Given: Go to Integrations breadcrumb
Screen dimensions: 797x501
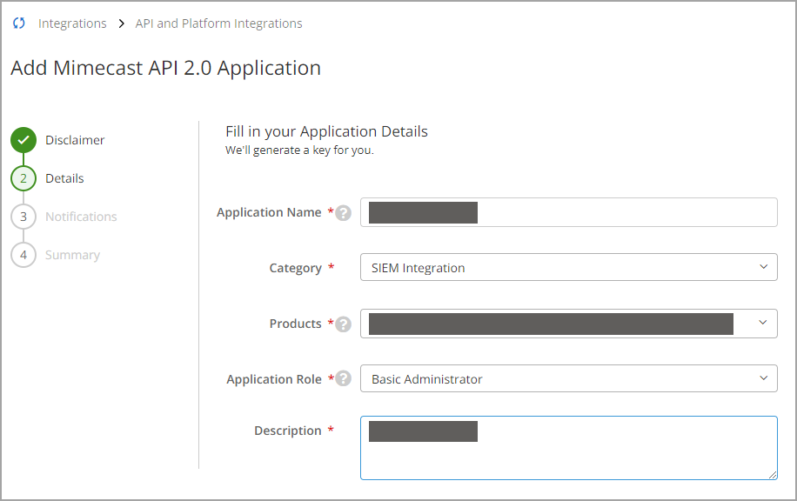Looking at the screenshot, I should (x=72, y=23).
